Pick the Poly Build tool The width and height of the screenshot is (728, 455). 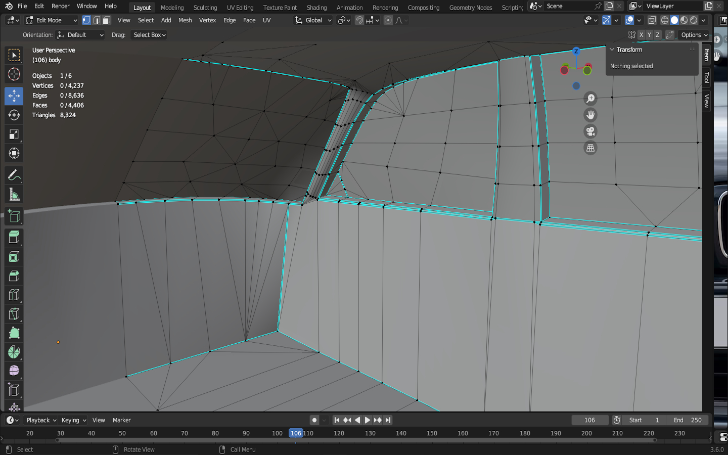coord(14,333)
